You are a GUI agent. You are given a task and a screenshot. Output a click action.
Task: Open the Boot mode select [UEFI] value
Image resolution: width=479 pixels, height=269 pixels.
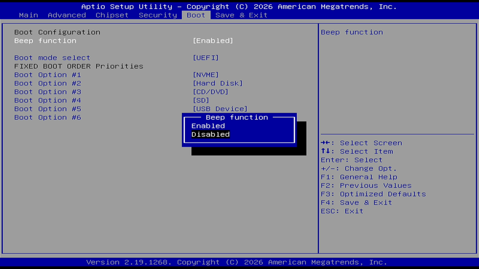[206, 58]
